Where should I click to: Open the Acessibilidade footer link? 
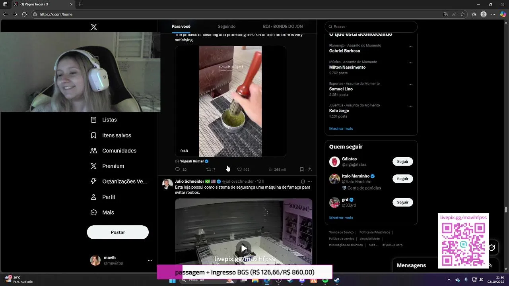(x=370, y=239)
